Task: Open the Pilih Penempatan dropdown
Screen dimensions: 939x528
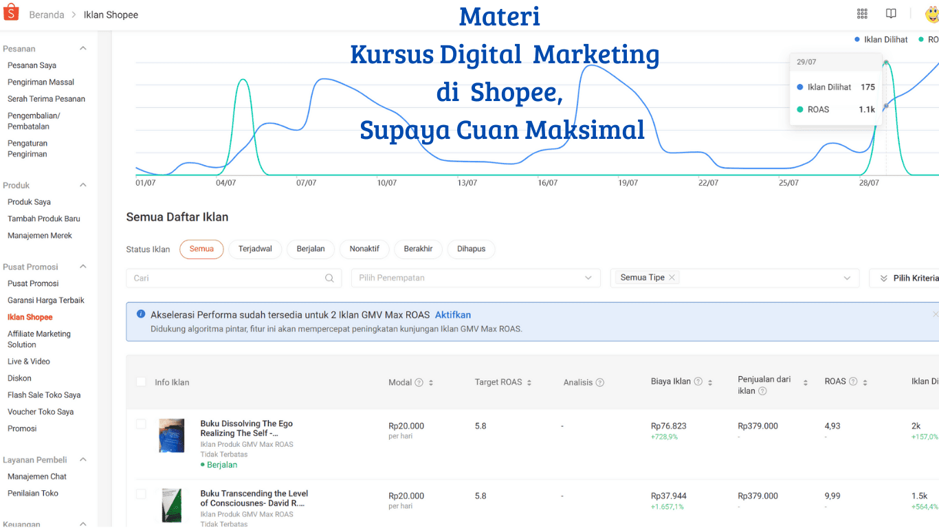Action: pyautogui.click(x=476, y=278)
